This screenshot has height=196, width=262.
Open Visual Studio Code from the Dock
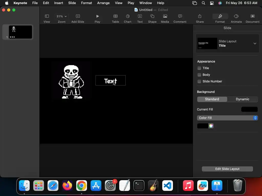pos(168,186)
